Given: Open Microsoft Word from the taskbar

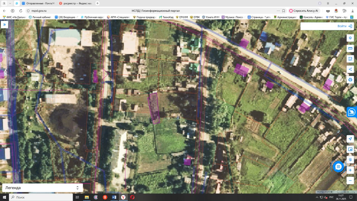Looking at the screenshot, I should pyautogui.click(x=114, y=197).
